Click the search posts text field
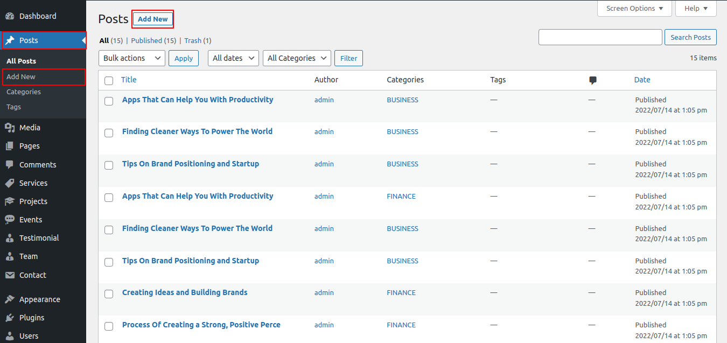727x343 pixels. (x=600, y=37)
